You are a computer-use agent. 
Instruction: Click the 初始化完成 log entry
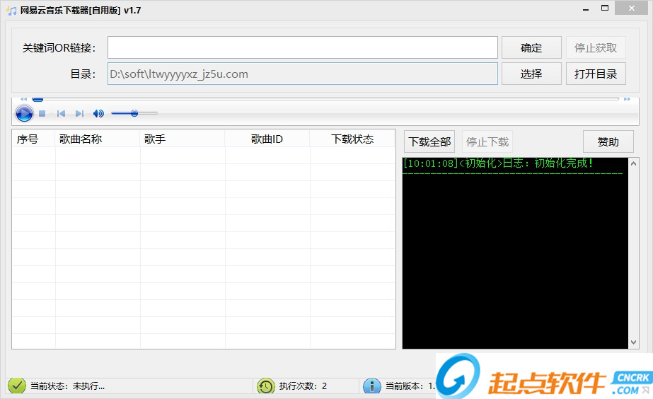pyautogui.click(x=497, y=163)
